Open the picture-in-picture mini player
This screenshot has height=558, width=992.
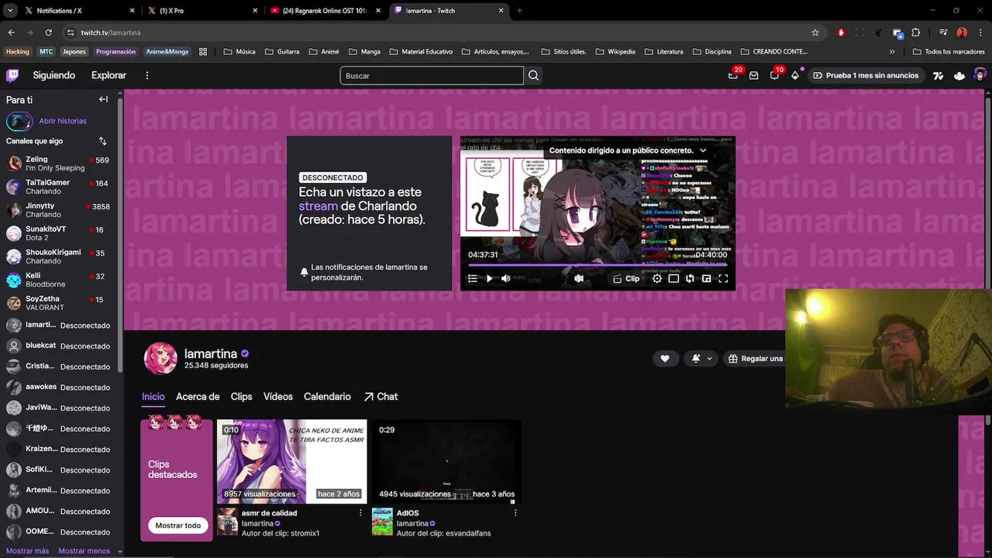pyautogui.click(x=707, y=278)
